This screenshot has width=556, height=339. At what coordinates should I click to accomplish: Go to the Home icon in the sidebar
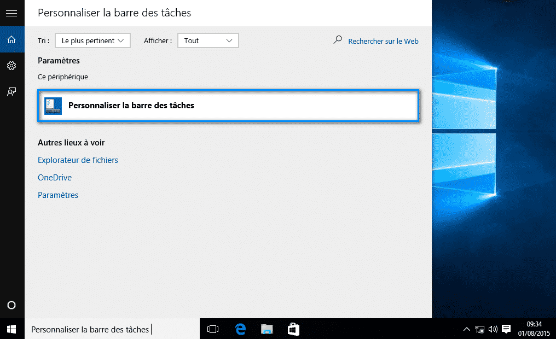point(11,40)
